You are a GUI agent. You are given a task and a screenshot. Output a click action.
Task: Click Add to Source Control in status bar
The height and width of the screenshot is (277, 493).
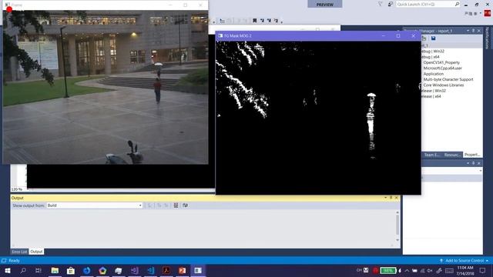tap(464, 261)
